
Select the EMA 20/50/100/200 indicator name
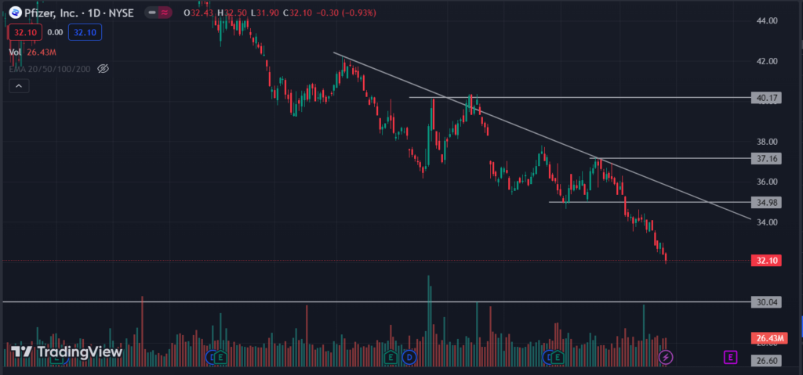coord(49,69)
